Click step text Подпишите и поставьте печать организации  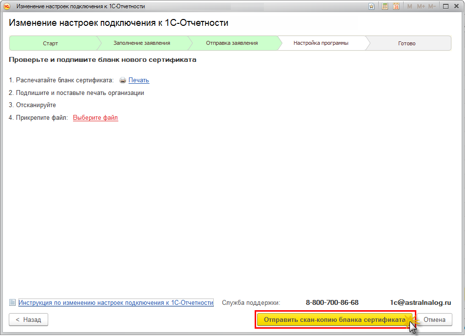(x=80, y=93)
